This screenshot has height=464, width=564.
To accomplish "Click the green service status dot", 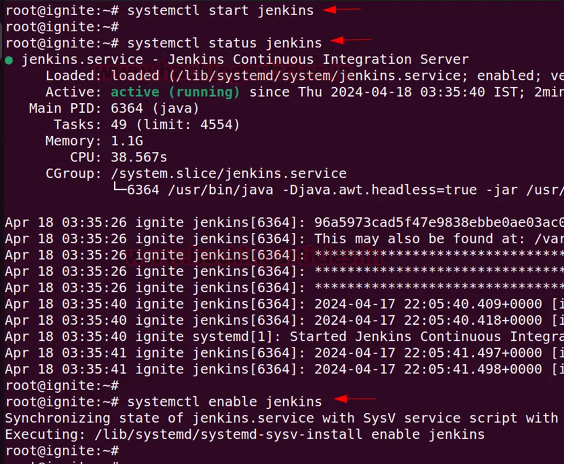I will point(9,61).
